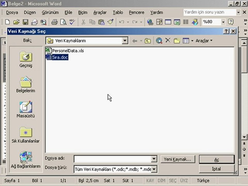This screenshot has height=186, width=248.
Task: Click the Yeni Kaynak... button
Action: pyautogui.click(x=178, y=159)
